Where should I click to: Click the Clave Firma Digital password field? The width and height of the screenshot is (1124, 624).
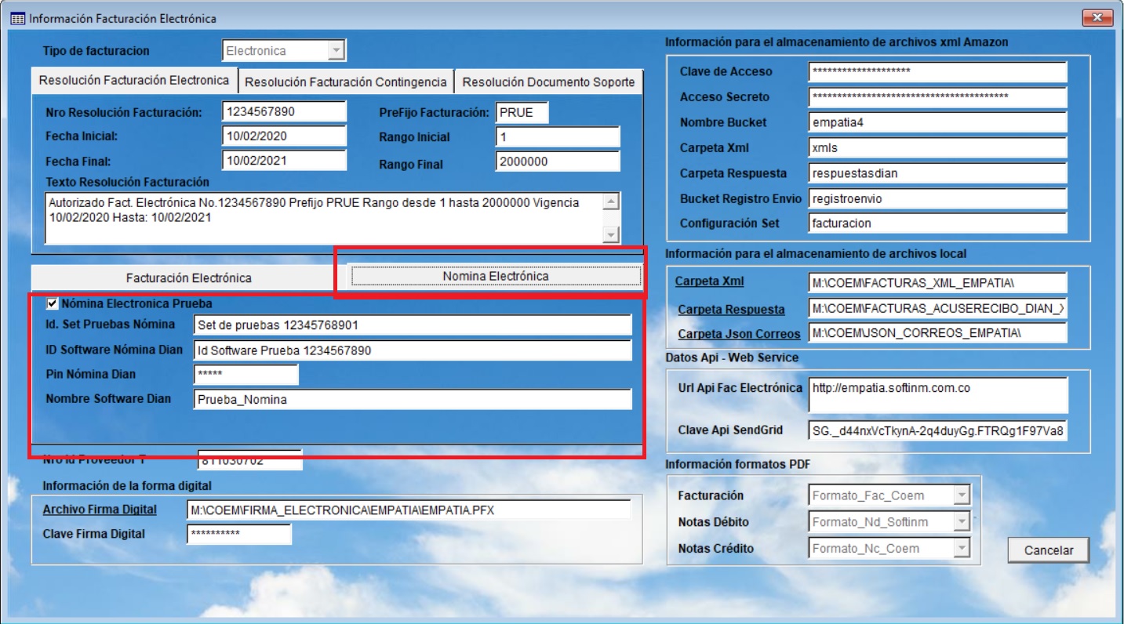239,534
